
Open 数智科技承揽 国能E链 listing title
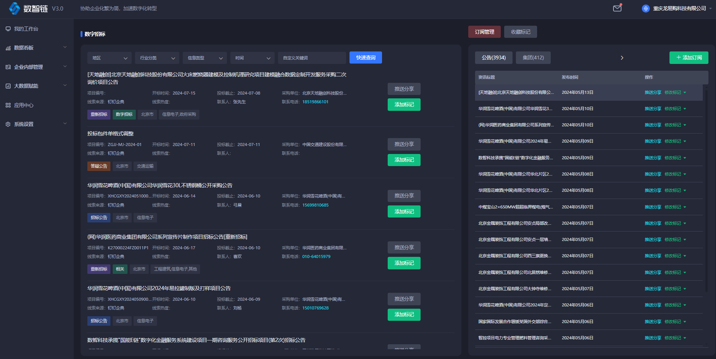tap(196, 340)
